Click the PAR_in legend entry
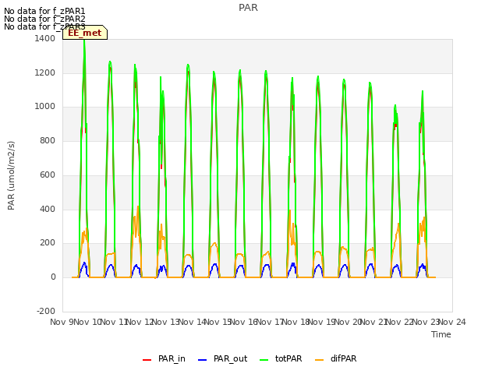The image size is (499, 374). pos(164,358)
